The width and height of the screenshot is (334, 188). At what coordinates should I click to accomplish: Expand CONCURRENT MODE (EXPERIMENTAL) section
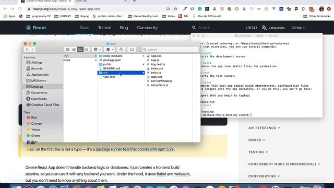284,164
